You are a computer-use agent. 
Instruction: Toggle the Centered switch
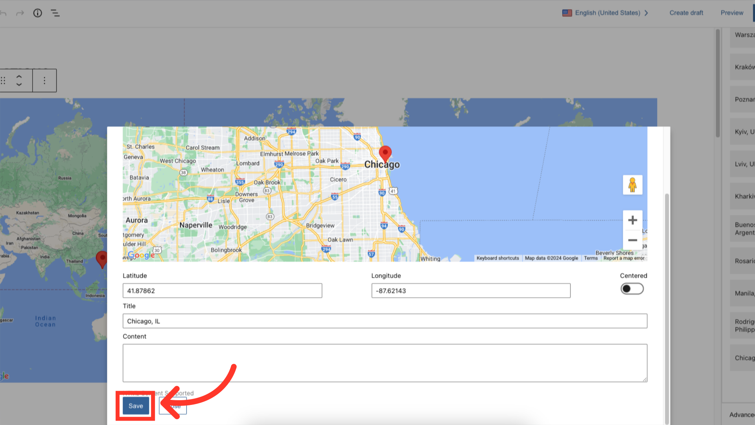point(632,289)
